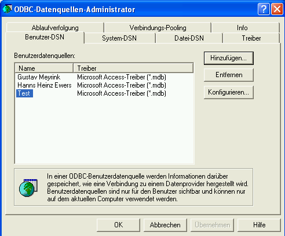Select the Benutzer-DSN tab
Screen dimensions: 285x236
pyautogui.click(x=45, y=37)
